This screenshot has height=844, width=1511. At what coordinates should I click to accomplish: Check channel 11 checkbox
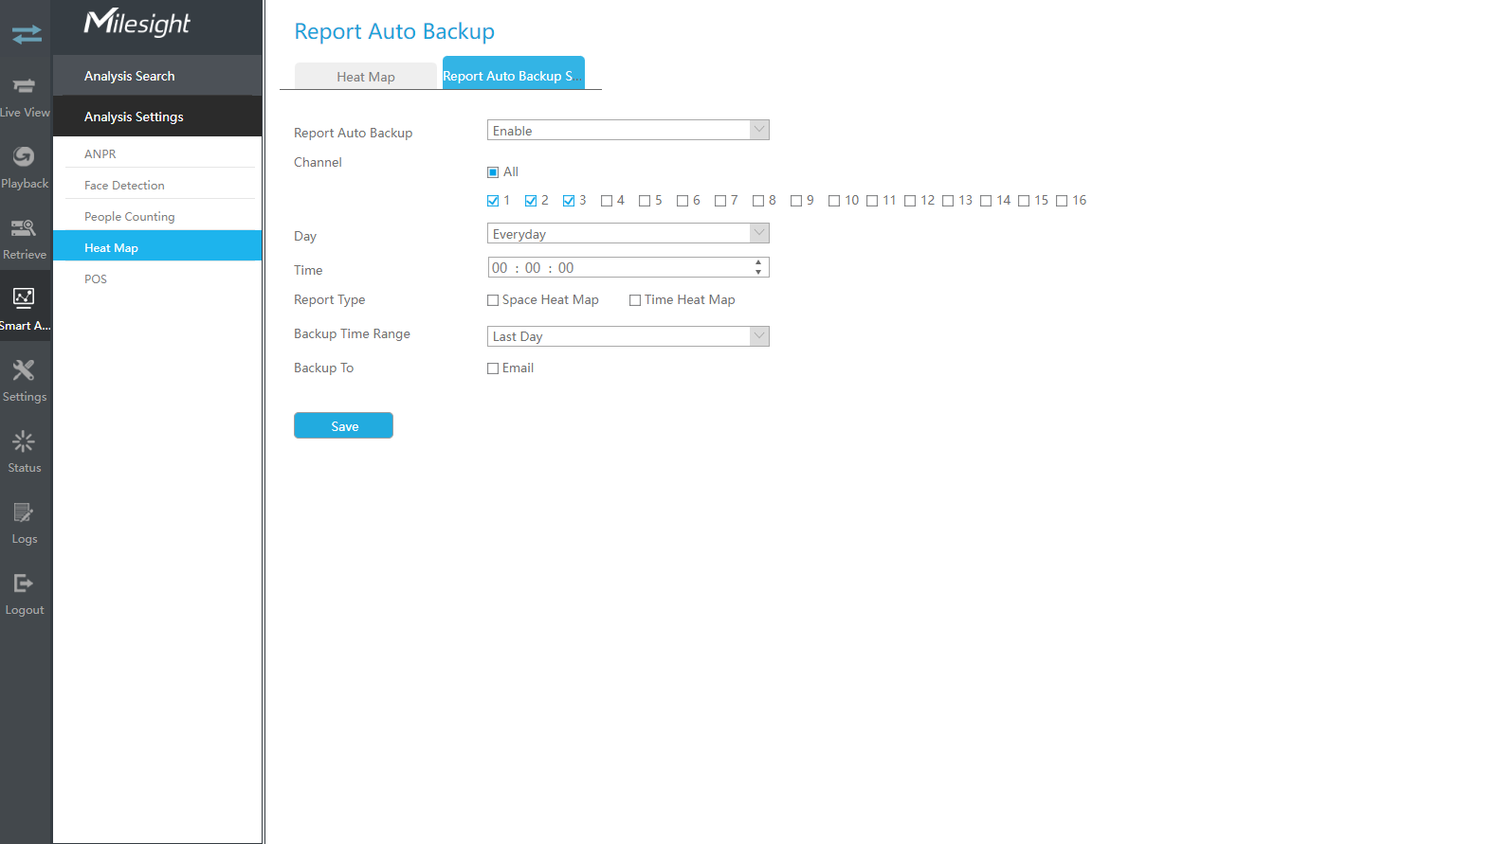click(872, 201)
